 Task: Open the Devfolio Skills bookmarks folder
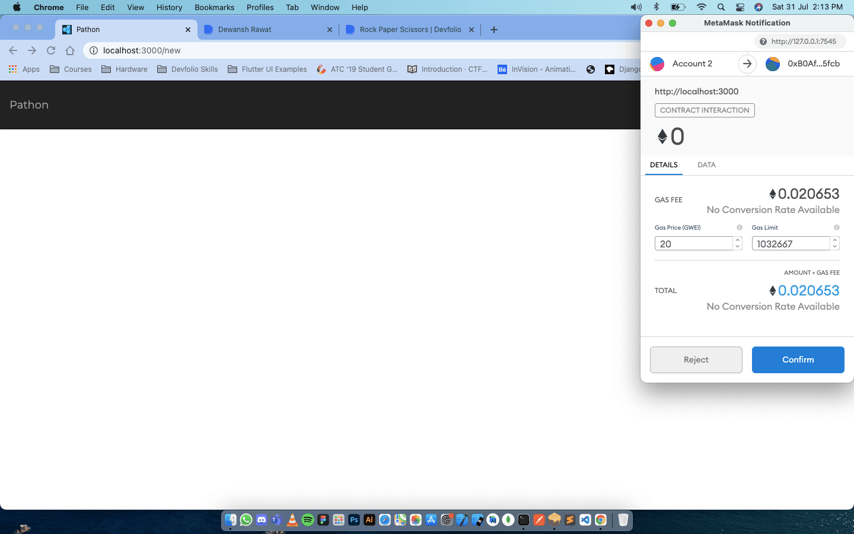pyautogui.click(x=187, y=69)
